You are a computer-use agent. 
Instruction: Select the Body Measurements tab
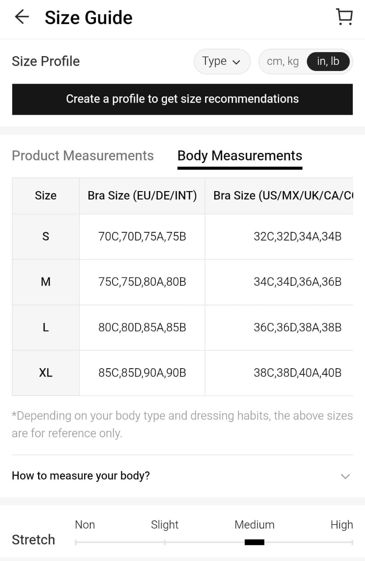pyautogui.click(x=240, y=156)
